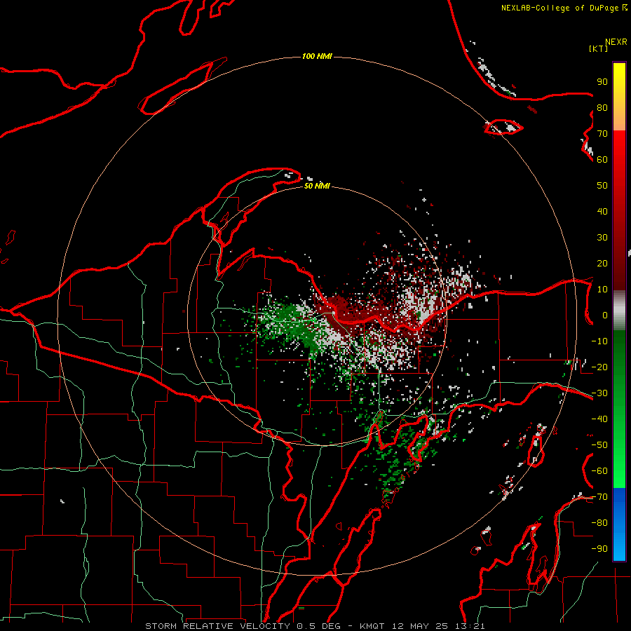
Task: Click the "90" value on the velocity scale
Action: click(602, 82)
